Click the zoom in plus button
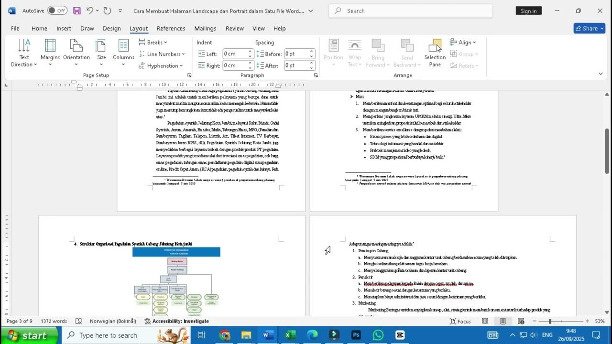Image resolution: width=612 pixels, height=344 pixels. (587, 321)
